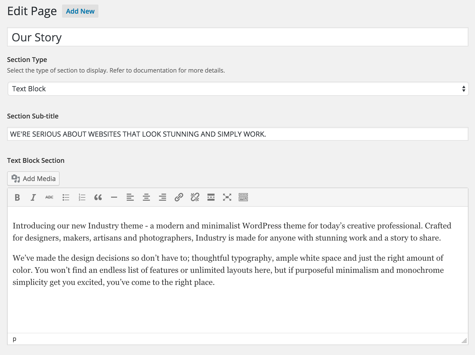The image size is (475, 355).
Task: Insert or edit link icon
Action: pyautogui.click(x=179, y=197)
